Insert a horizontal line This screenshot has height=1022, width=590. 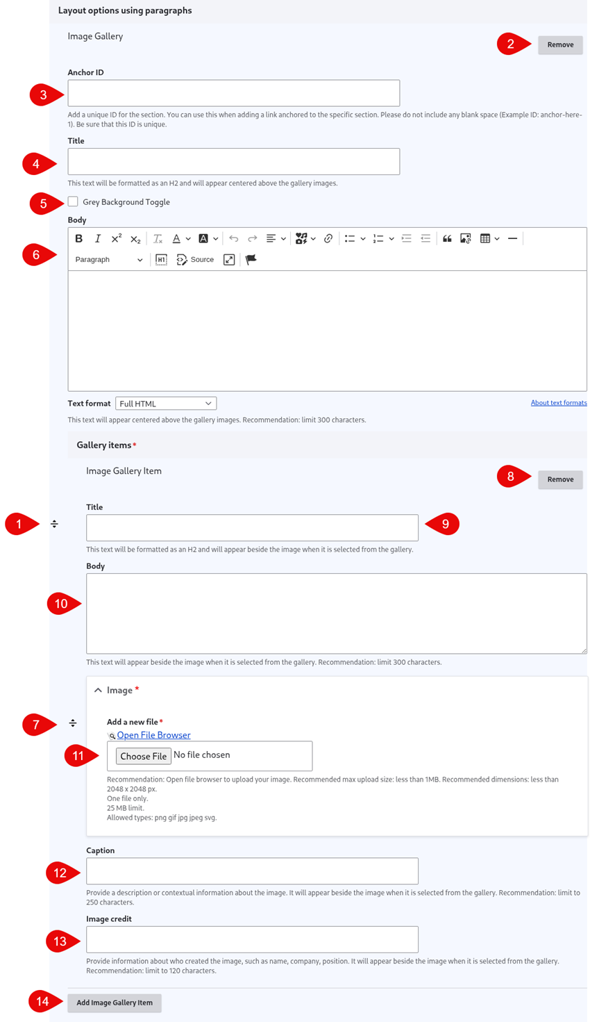click(x=512, y=238)
